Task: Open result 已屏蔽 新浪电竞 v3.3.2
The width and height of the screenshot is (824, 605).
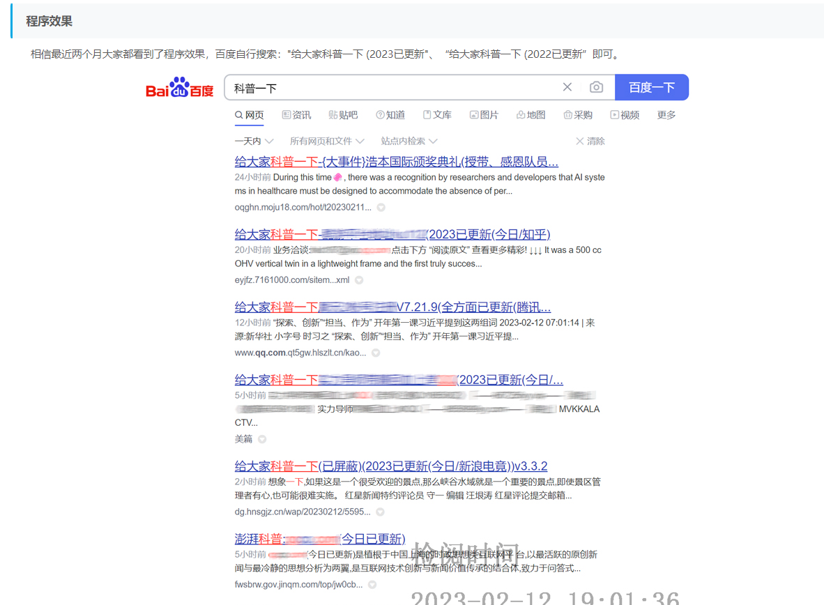Action: pos(391,466)
